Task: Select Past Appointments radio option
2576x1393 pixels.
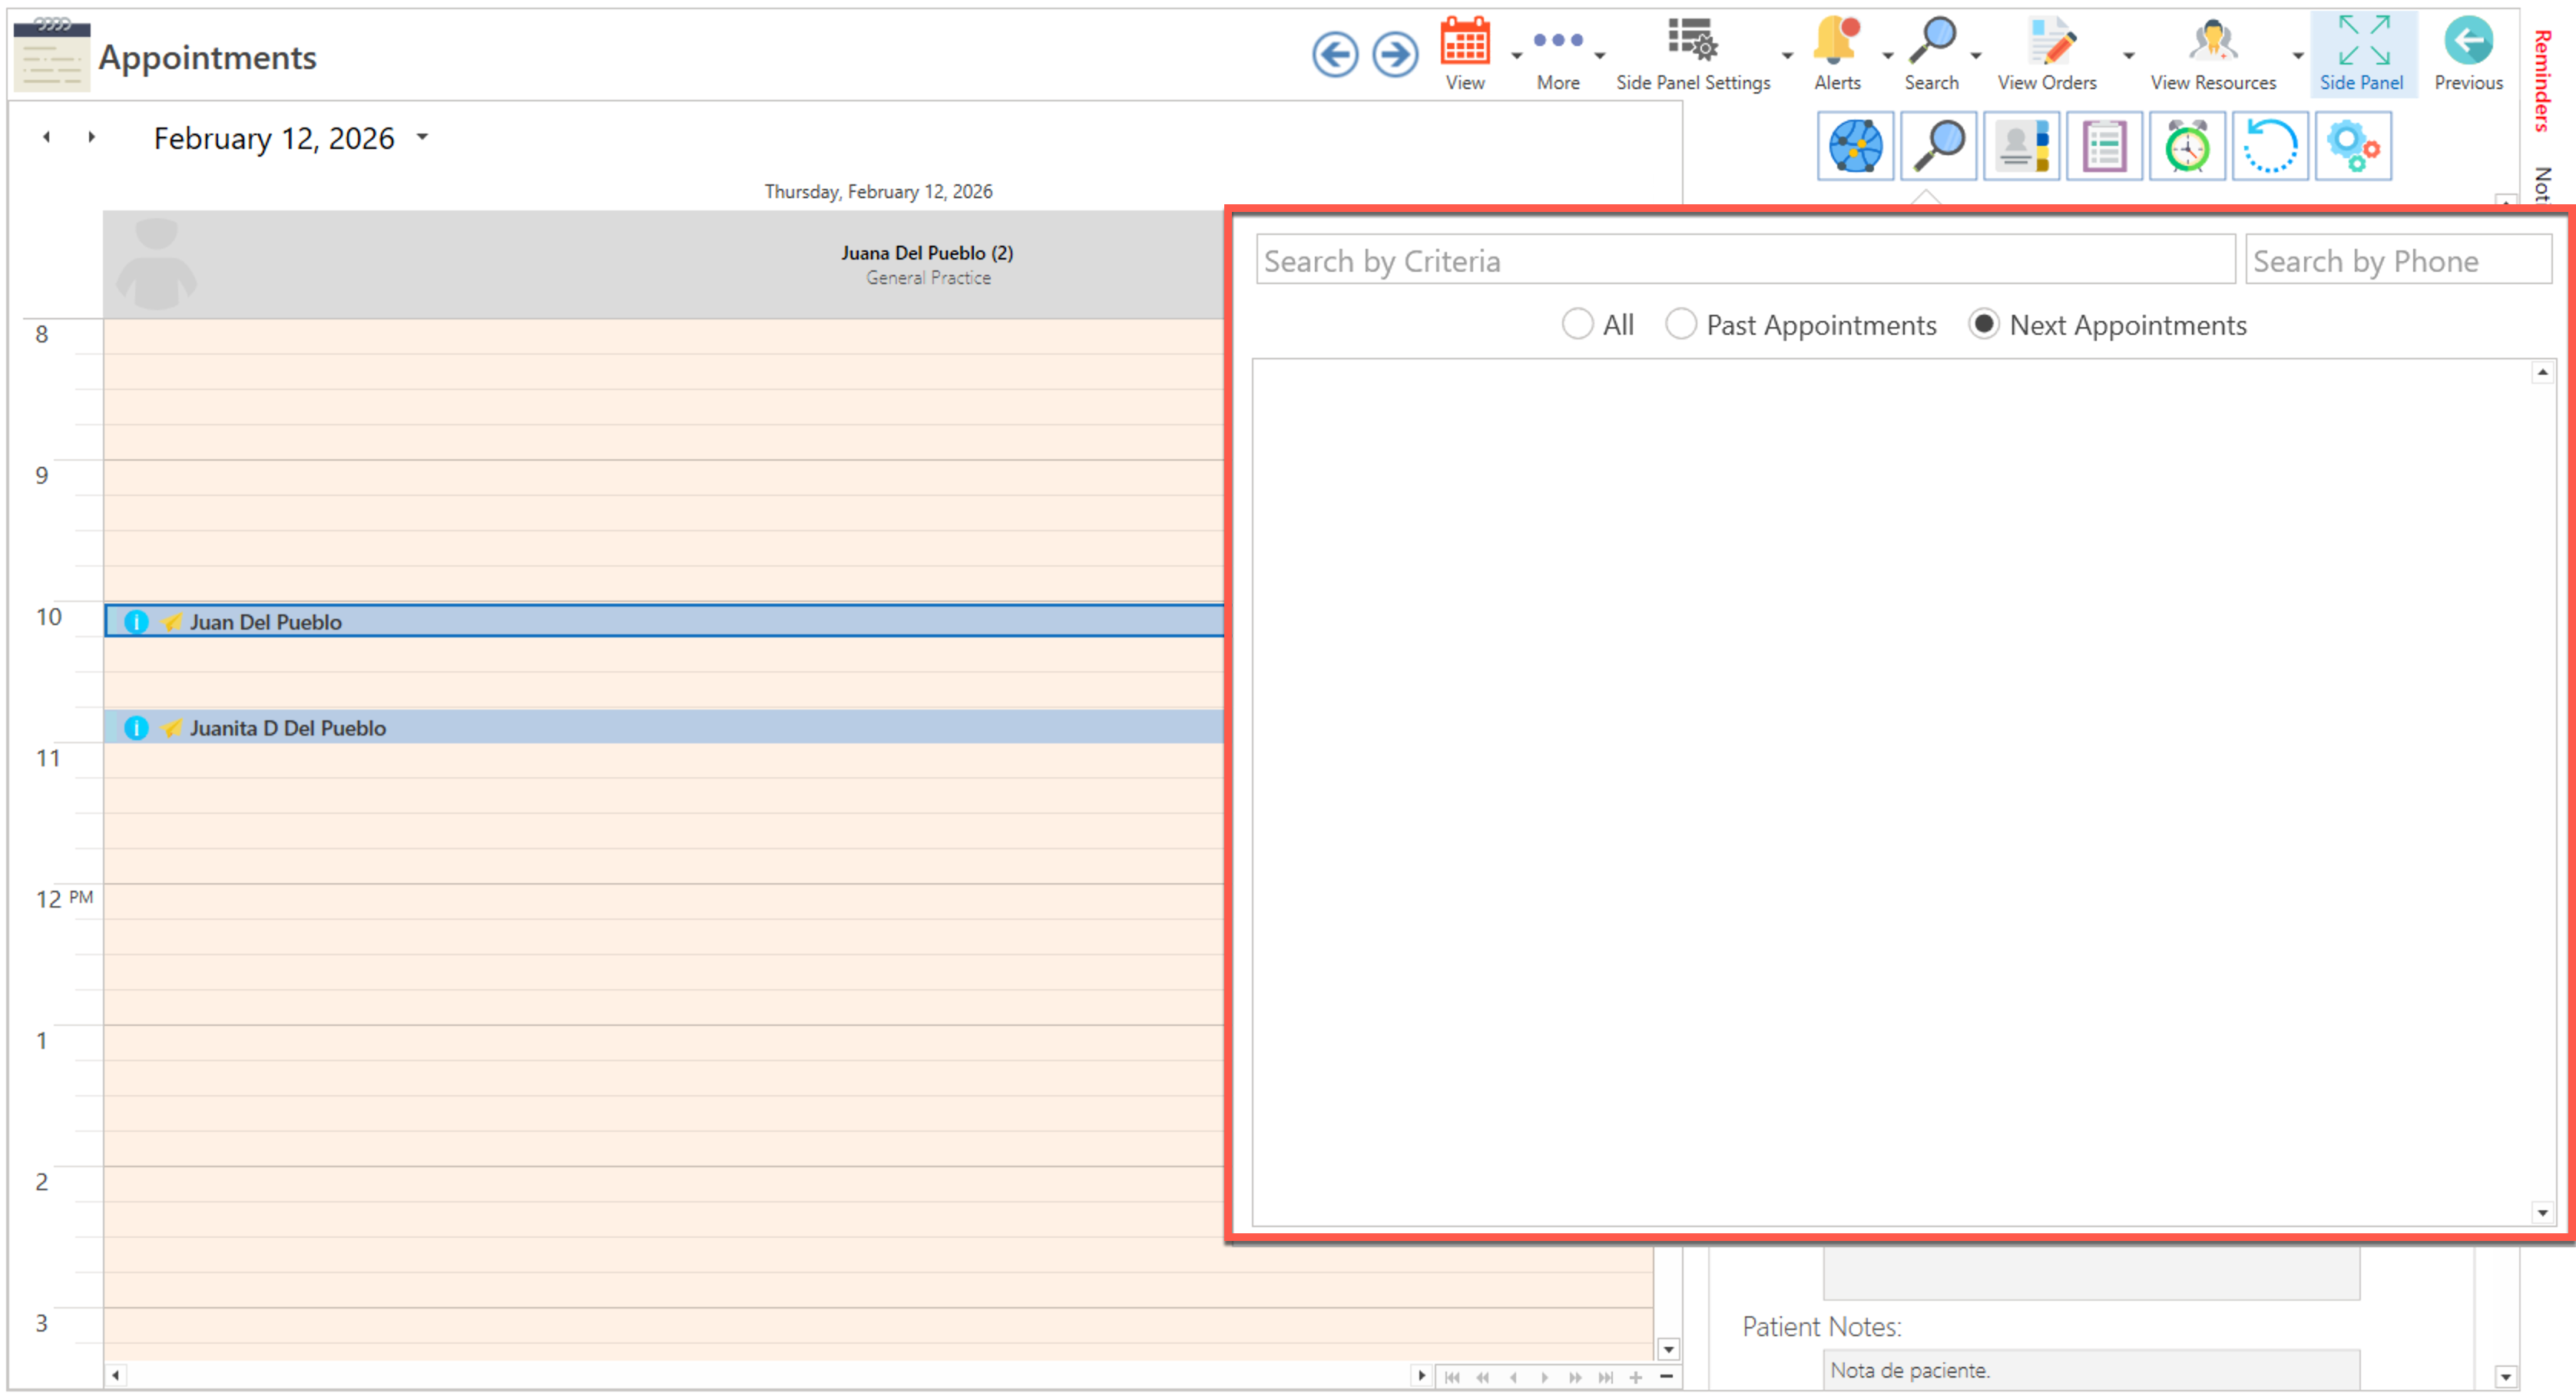Action: 1681,324
